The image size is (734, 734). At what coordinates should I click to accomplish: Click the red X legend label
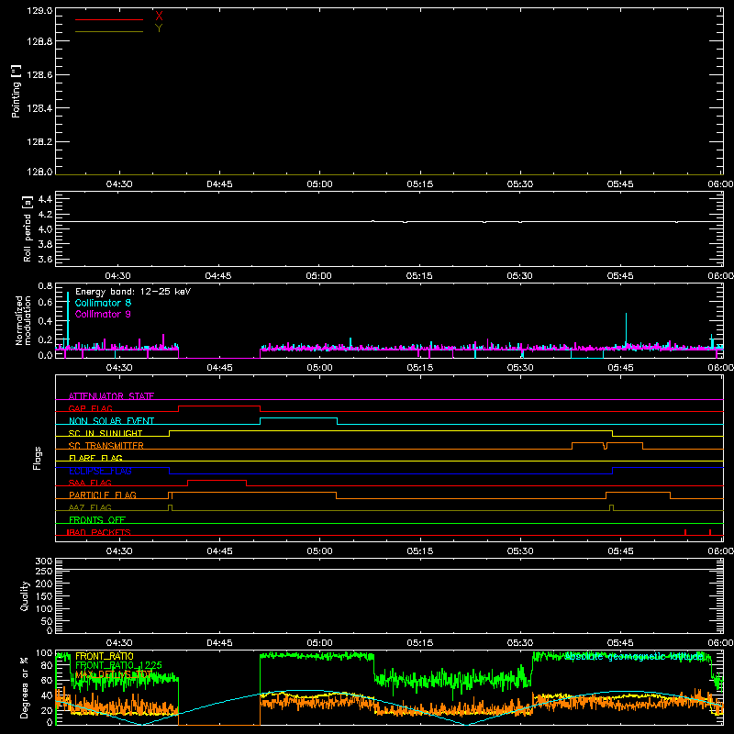159,17
